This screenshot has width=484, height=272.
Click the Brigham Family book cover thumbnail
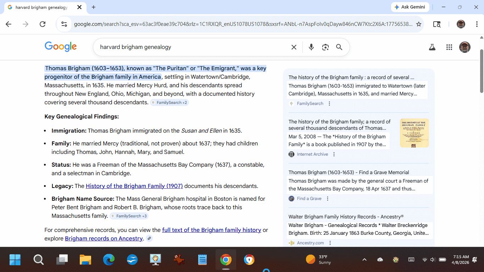click(414, 133)
